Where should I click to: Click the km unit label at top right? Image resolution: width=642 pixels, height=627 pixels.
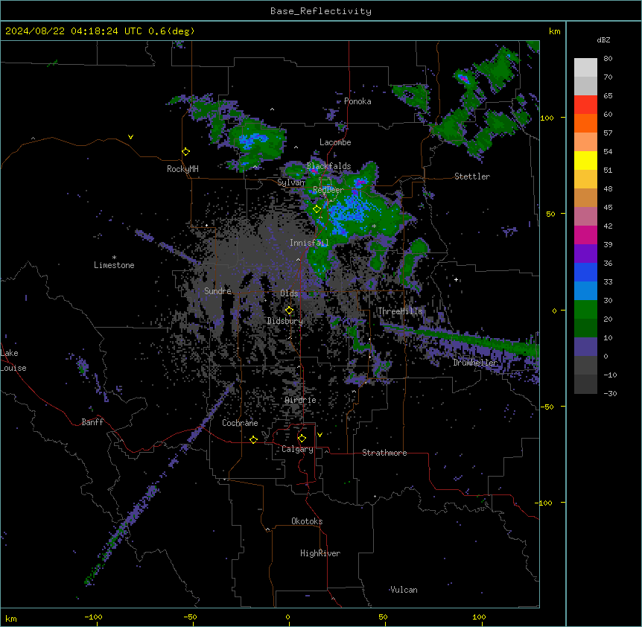(x=554, y=31)
